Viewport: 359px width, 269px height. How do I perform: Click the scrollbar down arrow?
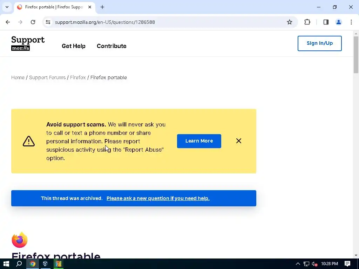point(356,255)
